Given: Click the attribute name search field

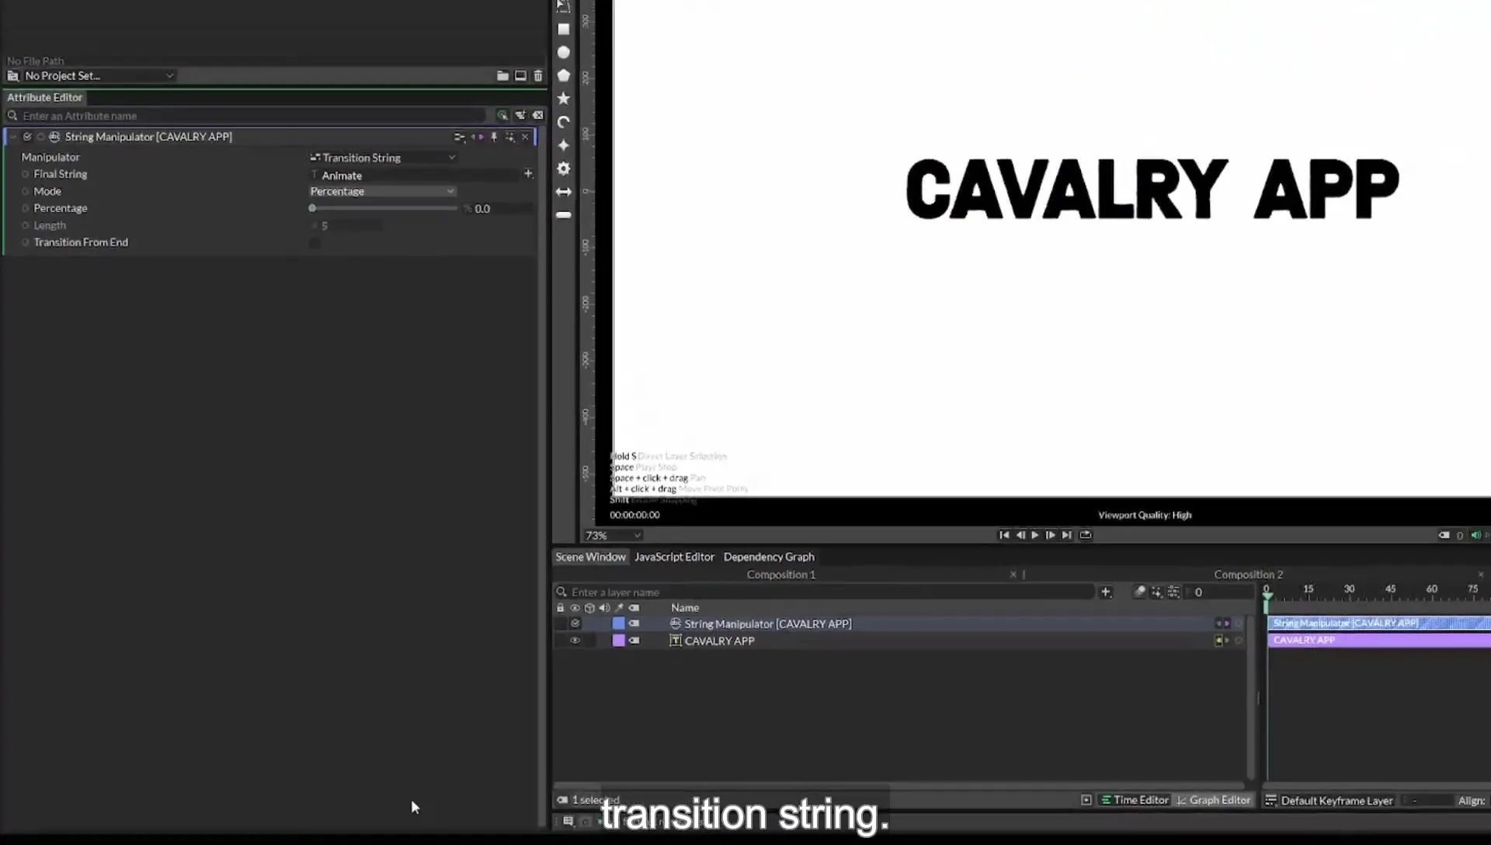Looking at the screenshot, I should (x=253, y=116).
